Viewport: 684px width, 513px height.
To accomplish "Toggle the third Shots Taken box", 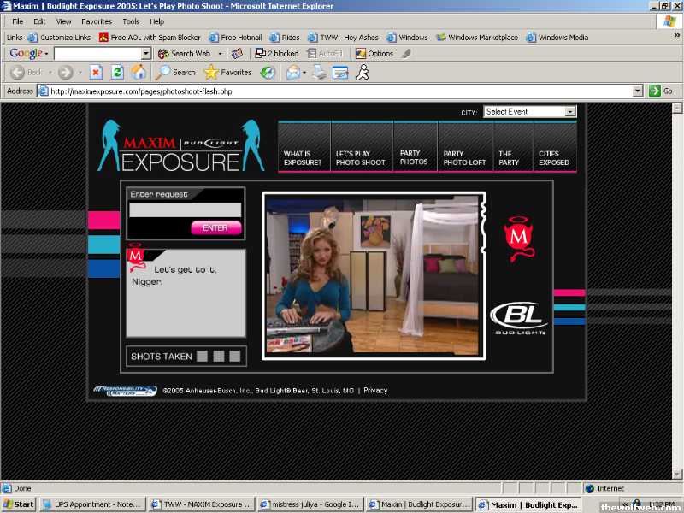I will click(235, 357).
